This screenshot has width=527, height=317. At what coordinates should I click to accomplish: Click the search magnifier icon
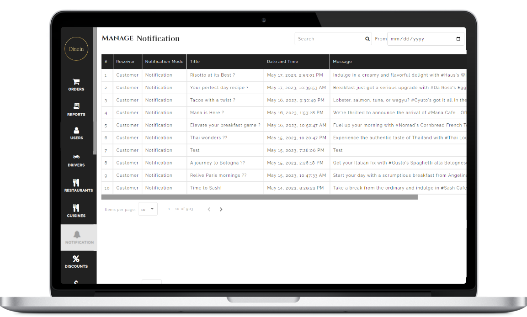click(x=367, y=39)
